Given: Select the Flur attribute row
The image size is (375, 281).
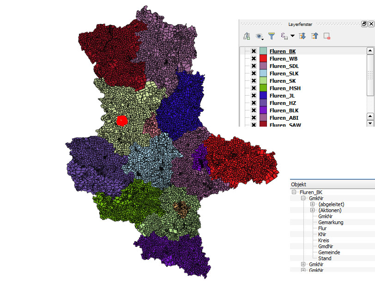Looking at the screenshot, I should (322, 228).
